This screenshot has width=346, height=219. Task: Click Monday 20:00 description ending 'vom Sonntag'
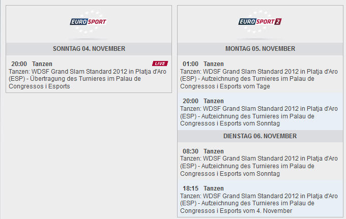(x=259, y=116)
